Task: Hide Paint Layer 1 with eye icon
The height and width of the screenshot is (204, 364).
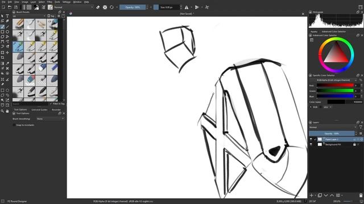Action: (x=311, y=139)
